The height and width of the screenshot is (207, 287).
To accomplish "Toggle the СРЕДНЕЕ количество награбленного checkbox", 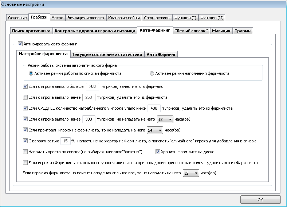I will [25, 108].
